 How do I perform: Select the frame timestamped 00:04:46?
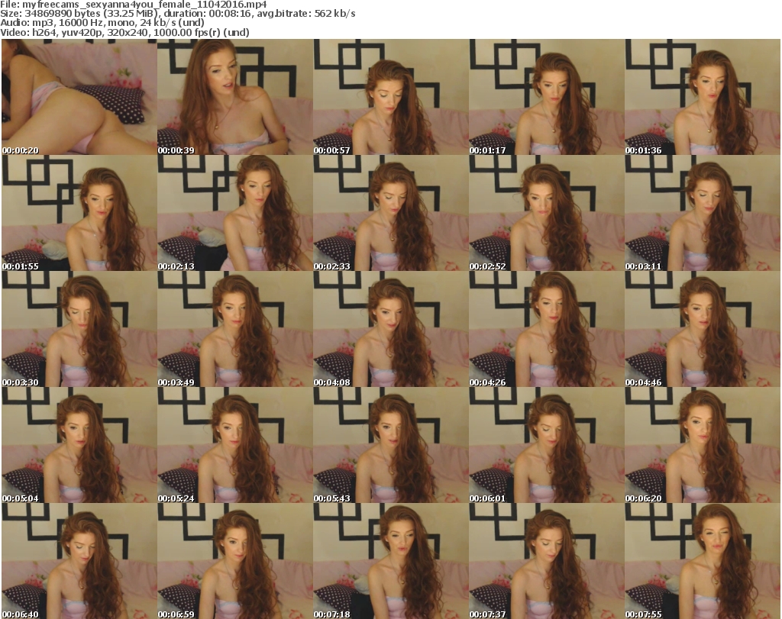point(703,330)
